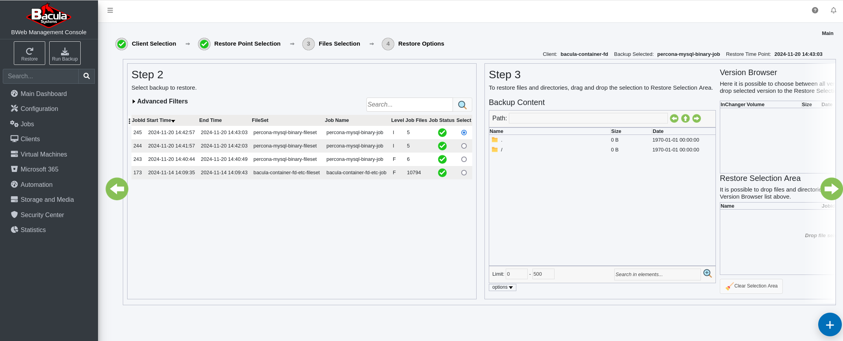Click the blue plus floating button
Image resolution: width=843 pixels, height=341 pixels.
tap(830, 325)
